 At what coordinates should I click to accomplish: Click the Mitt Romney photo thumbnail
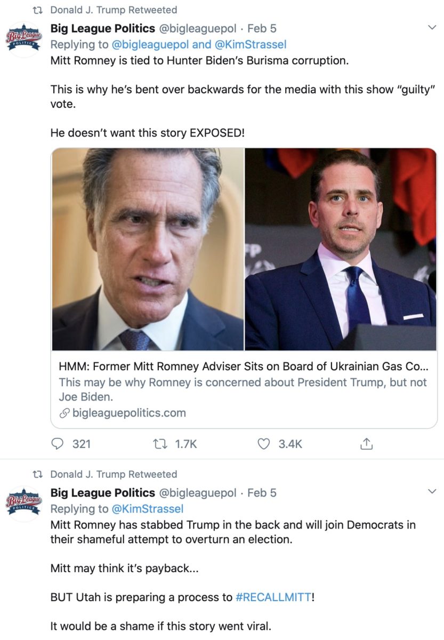pos(148,249)
